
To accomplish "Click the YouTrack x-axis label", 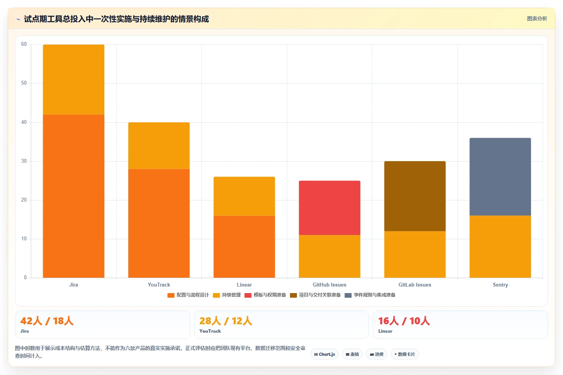I will tap(159, 285).
